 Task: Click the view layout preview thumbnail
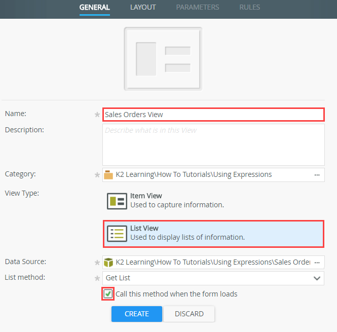pos(163,59)
